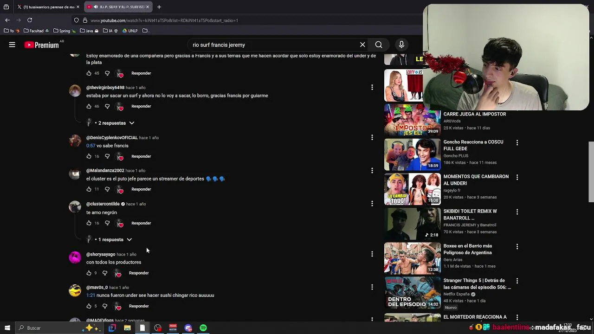Screen dimensions: 594x334
Task: Open Spotify from the Windows taskbar
Action: 203,328
